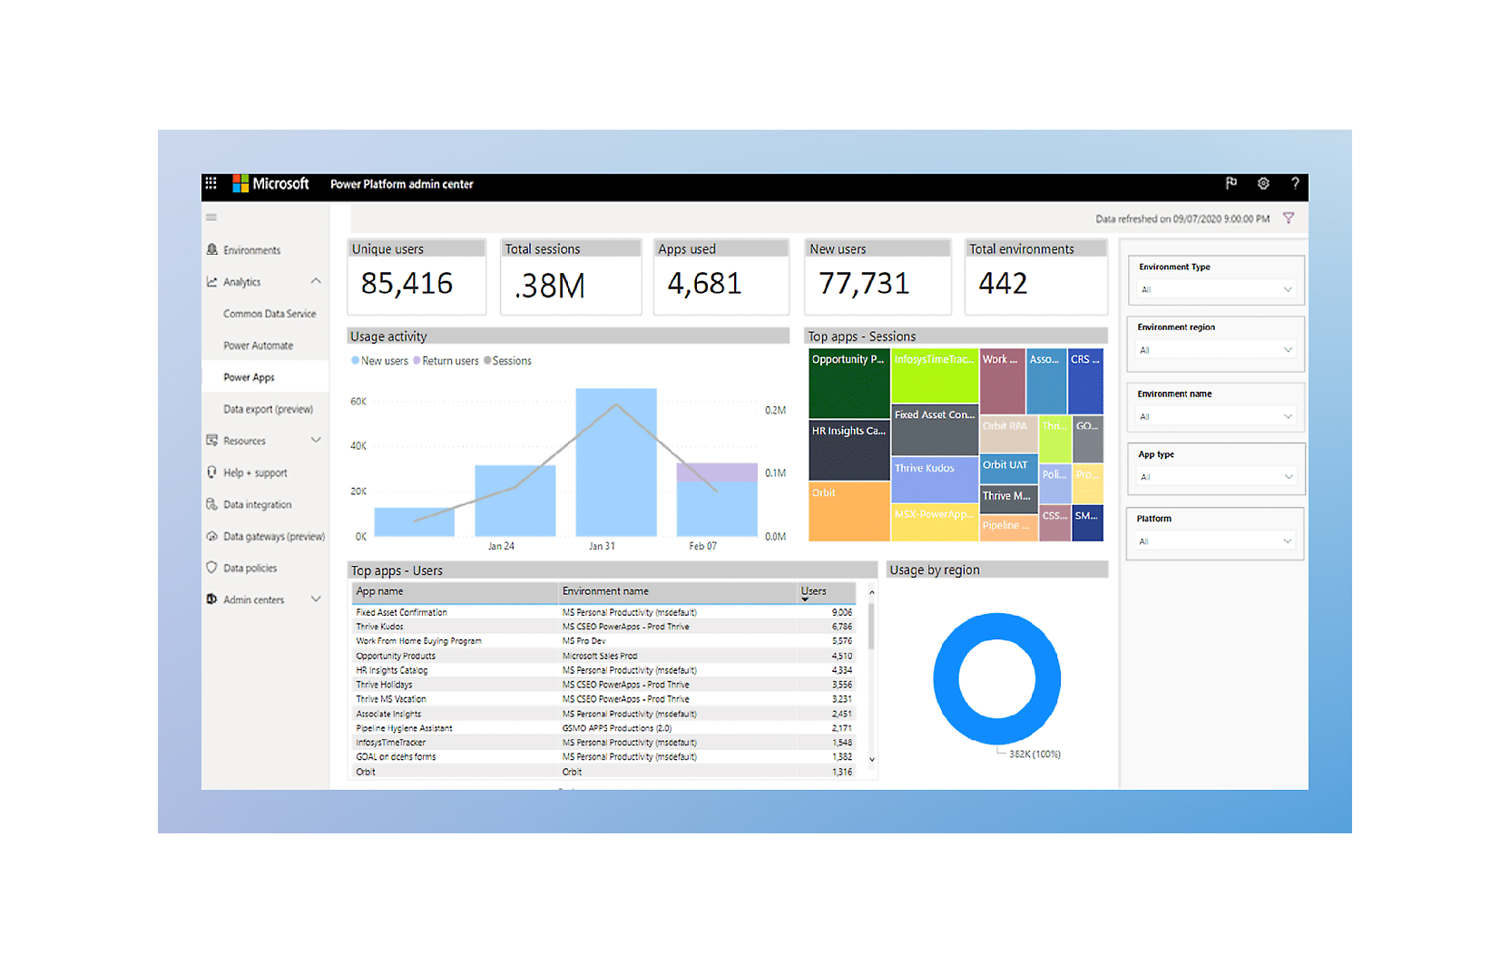Open the settings gear icon

tap(1263, 183)
